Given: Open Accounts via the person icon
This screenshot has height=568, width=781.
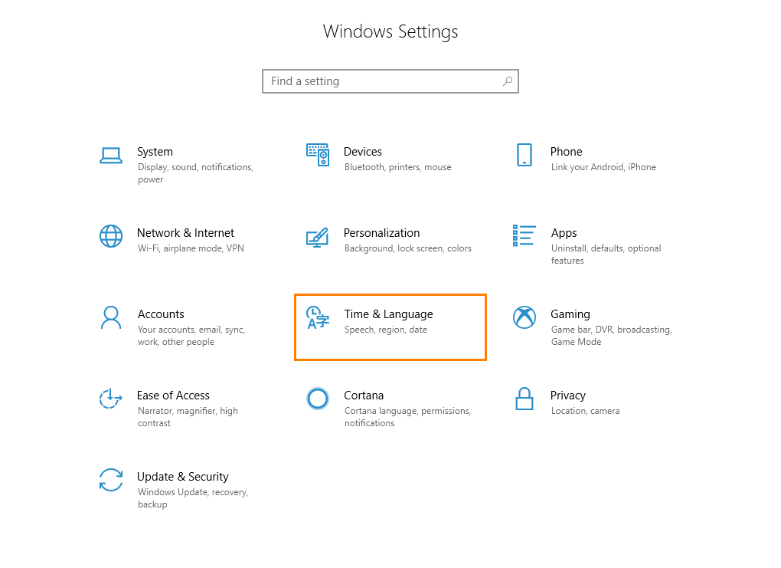Looking at the screenshot, I should (111, 317).
